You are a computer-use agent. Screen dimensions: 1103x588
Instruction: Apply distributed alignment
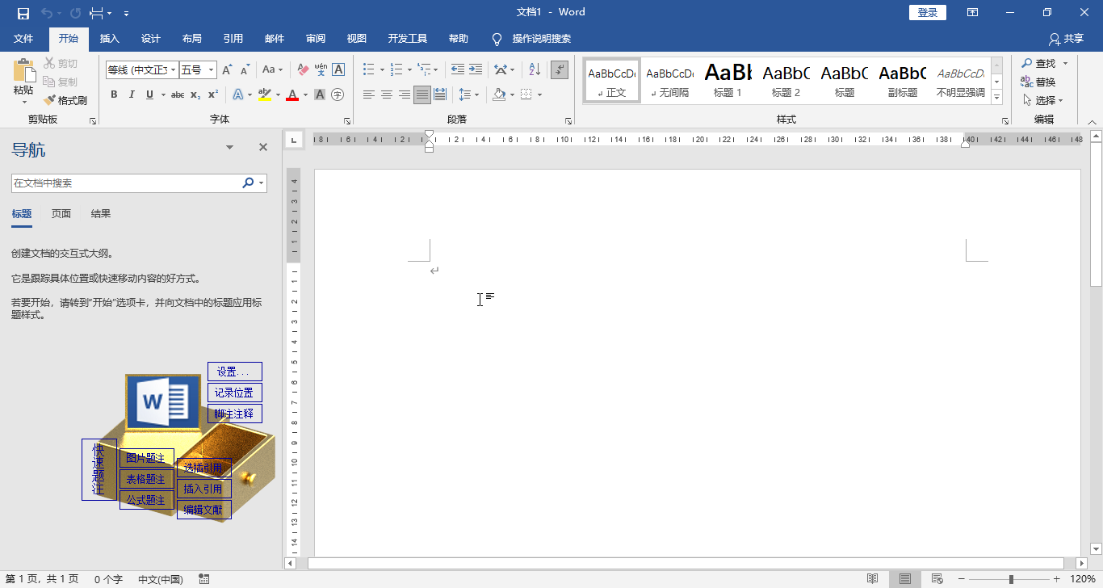click(x=440, y=94)
